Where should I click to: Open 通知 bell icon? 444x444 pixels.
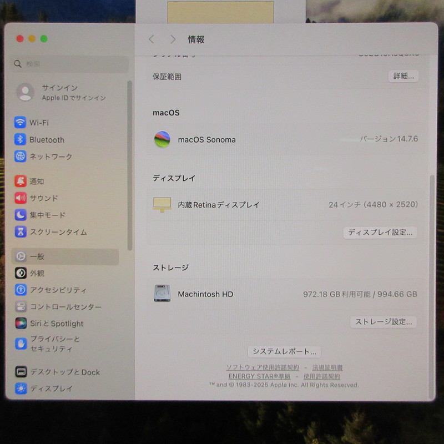pos(21,181)
